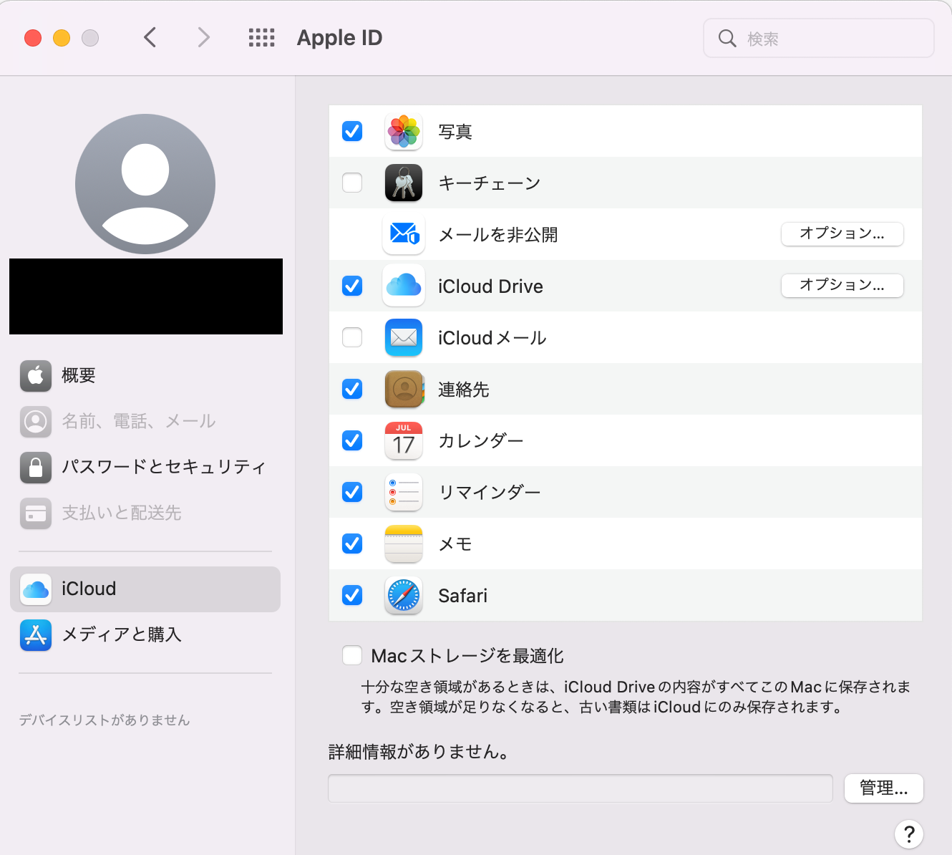Click the リマインダー label text

tap(490, 493)
